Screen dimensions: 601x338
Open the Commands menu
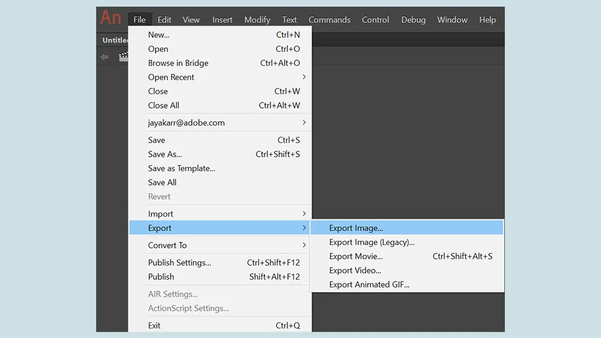pos(329,20)
